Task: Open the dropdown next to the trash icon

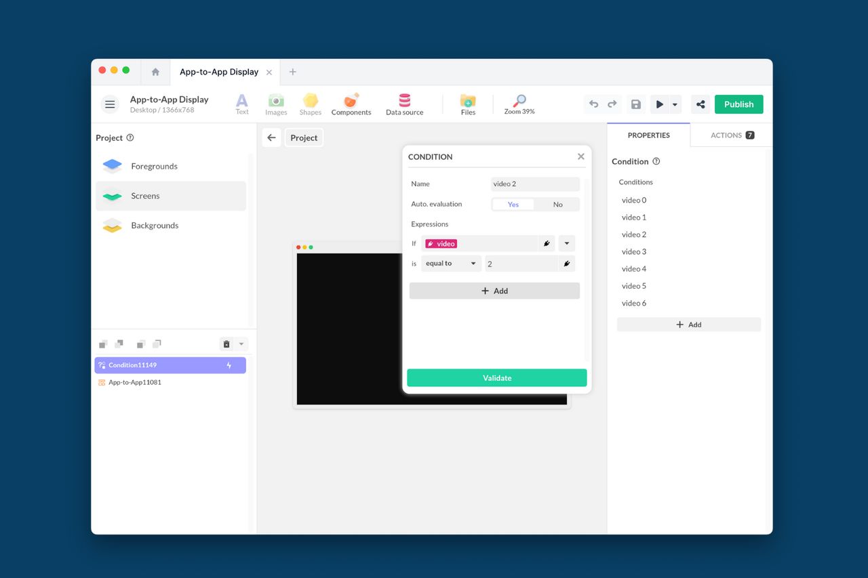Action: [x=241, y=344]
